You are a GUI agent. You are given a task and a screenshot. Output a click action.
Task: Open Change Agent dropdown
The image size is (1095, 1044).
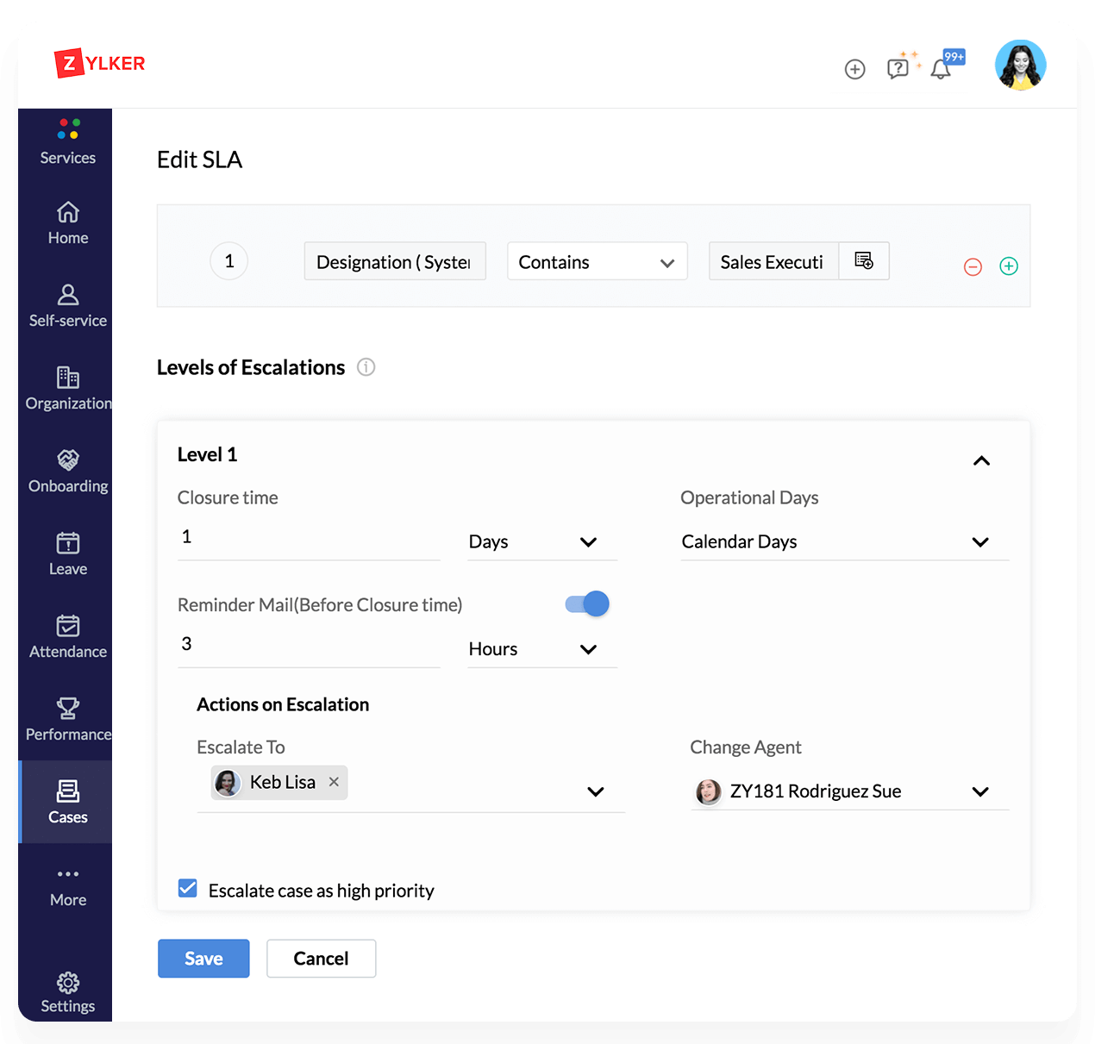coord(850,791)
